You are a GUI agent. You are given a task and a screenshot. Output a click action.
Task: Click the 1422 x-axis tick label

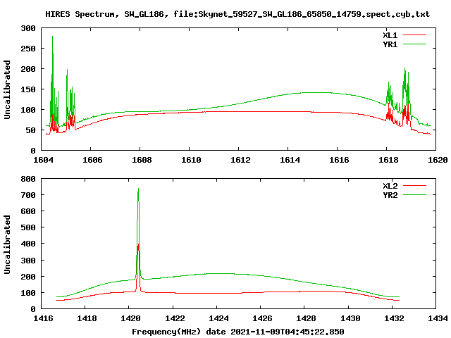click(175, 318)
